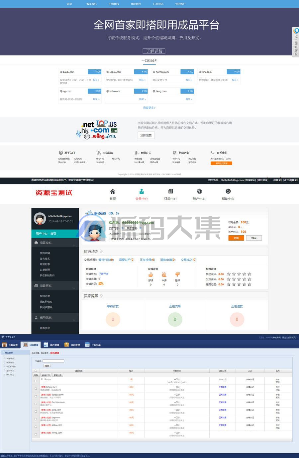The height and width of the screenshot is (458, 299).
Task: Select 优质域名 in the top navigation bar
Action: (x=136, y=4)
